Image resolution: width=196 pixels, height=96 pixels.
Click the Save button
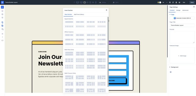click(192, 2)
